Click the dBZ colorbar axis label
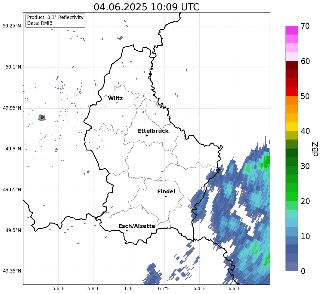 click(315, 149)
